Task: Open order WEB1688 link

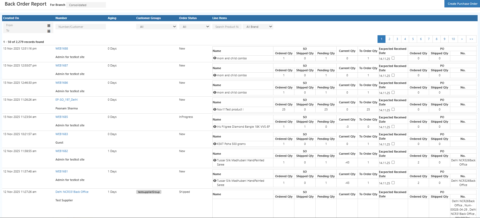Action: (x=62, y=48)
